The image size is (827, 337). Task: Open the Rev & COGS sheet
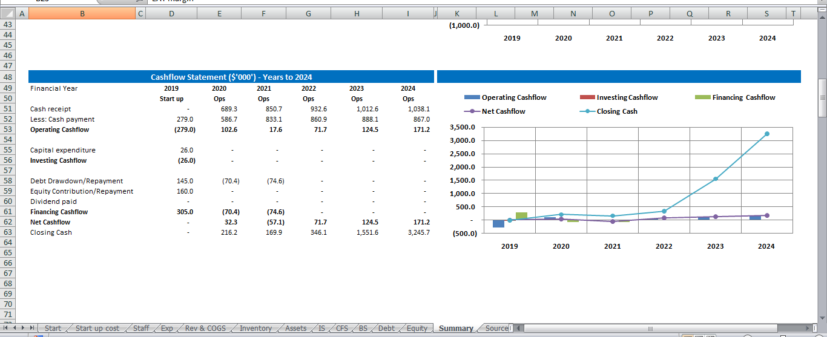(x=205, y=329)
